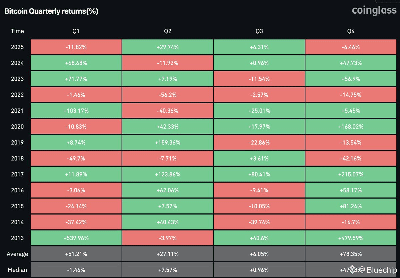Click the gray +78.35% average cell
400x278 pixels.
click(x=351, y=254)
